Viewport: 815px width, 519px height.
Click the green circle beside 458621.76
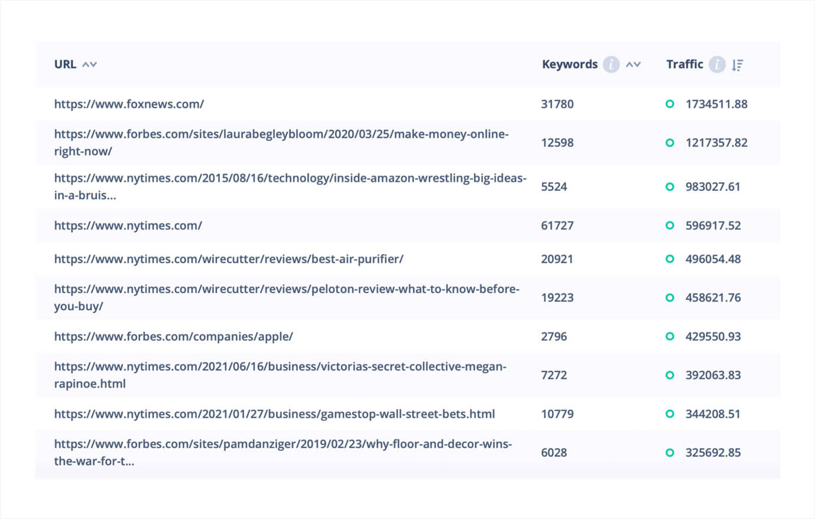[670, 297]
